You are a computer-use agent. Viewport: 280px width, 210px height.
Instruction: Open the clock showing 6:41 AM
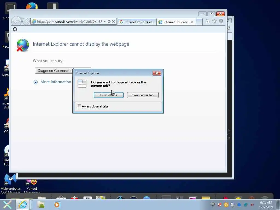point(266,205)
